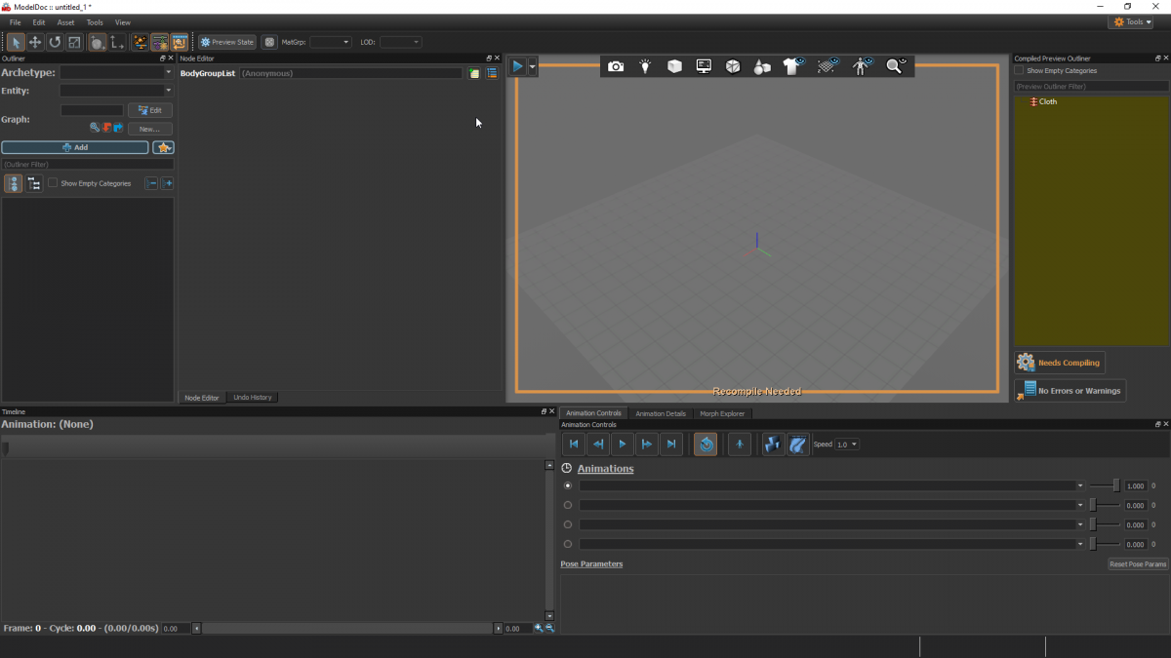Select the rotate tool in the toolbar
The height and width of the screenshot is (658, 1171).
click(55, 42)
